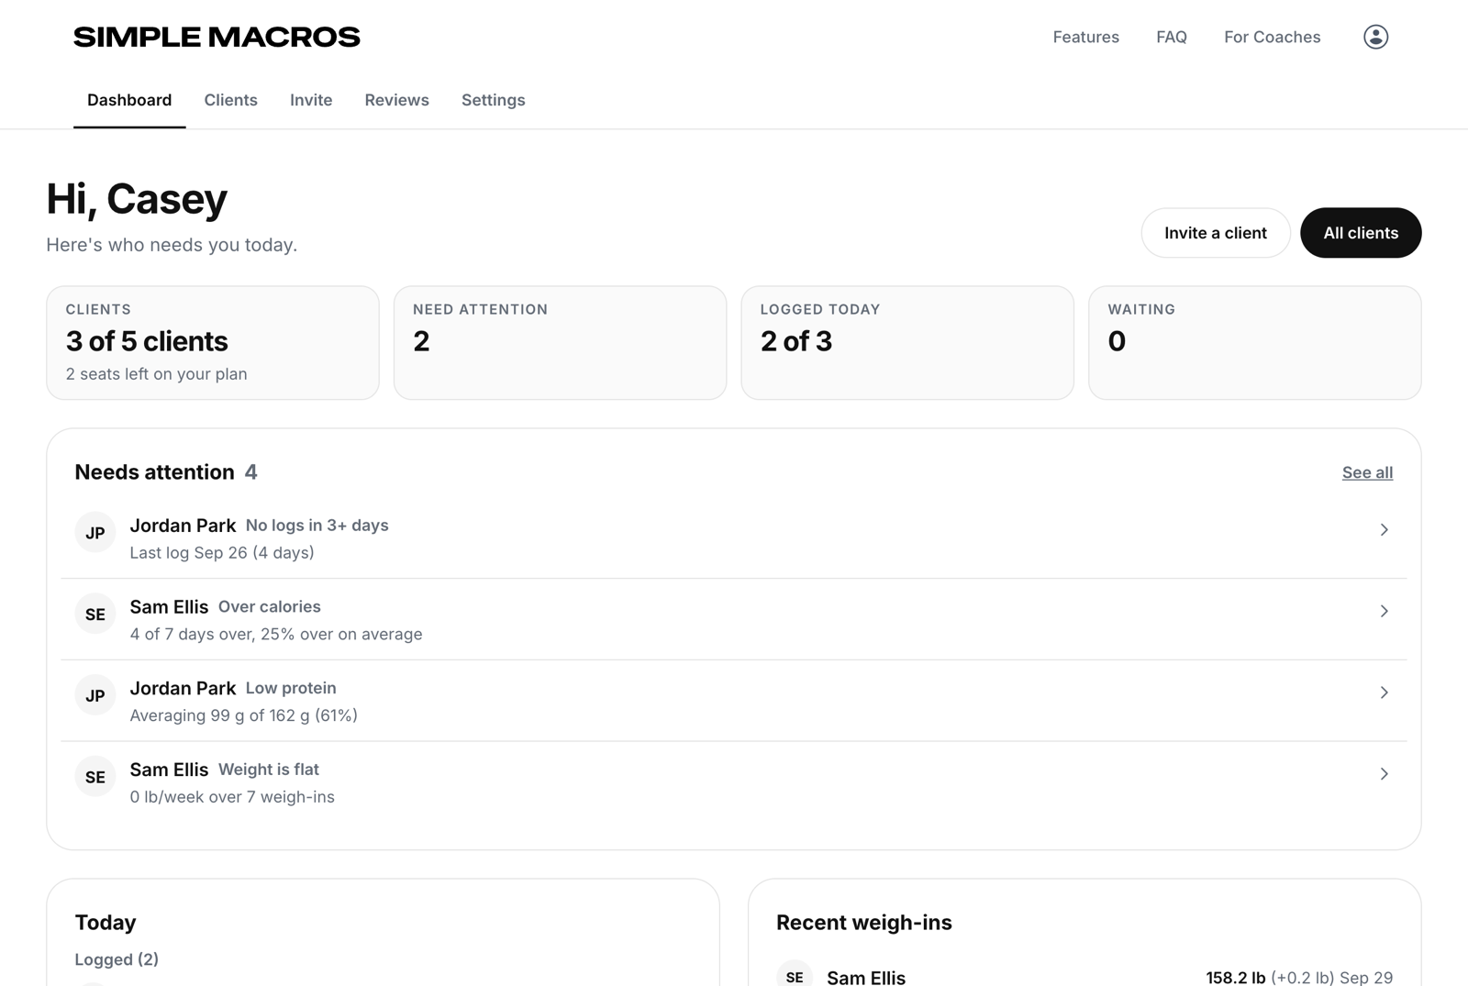Click '4 of 7 days over, 25% over on average'
The height and width of the screenshot is (986, 1468).
pos(276,634)
